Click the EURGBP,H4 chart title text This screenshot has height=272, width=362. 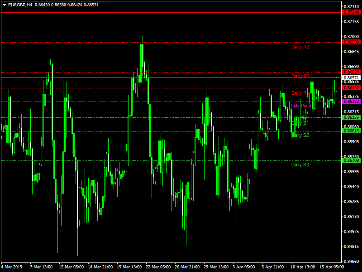tap(20, 5)
